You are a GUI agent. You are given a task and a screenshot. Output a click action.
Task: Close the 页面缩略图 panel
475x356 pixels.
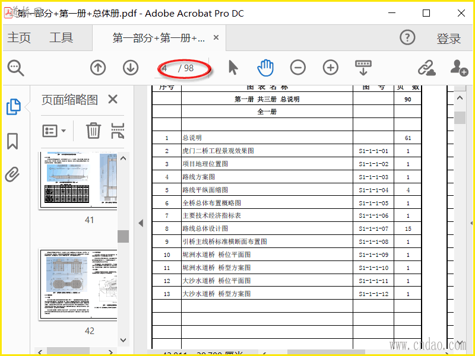pos(113,99)
